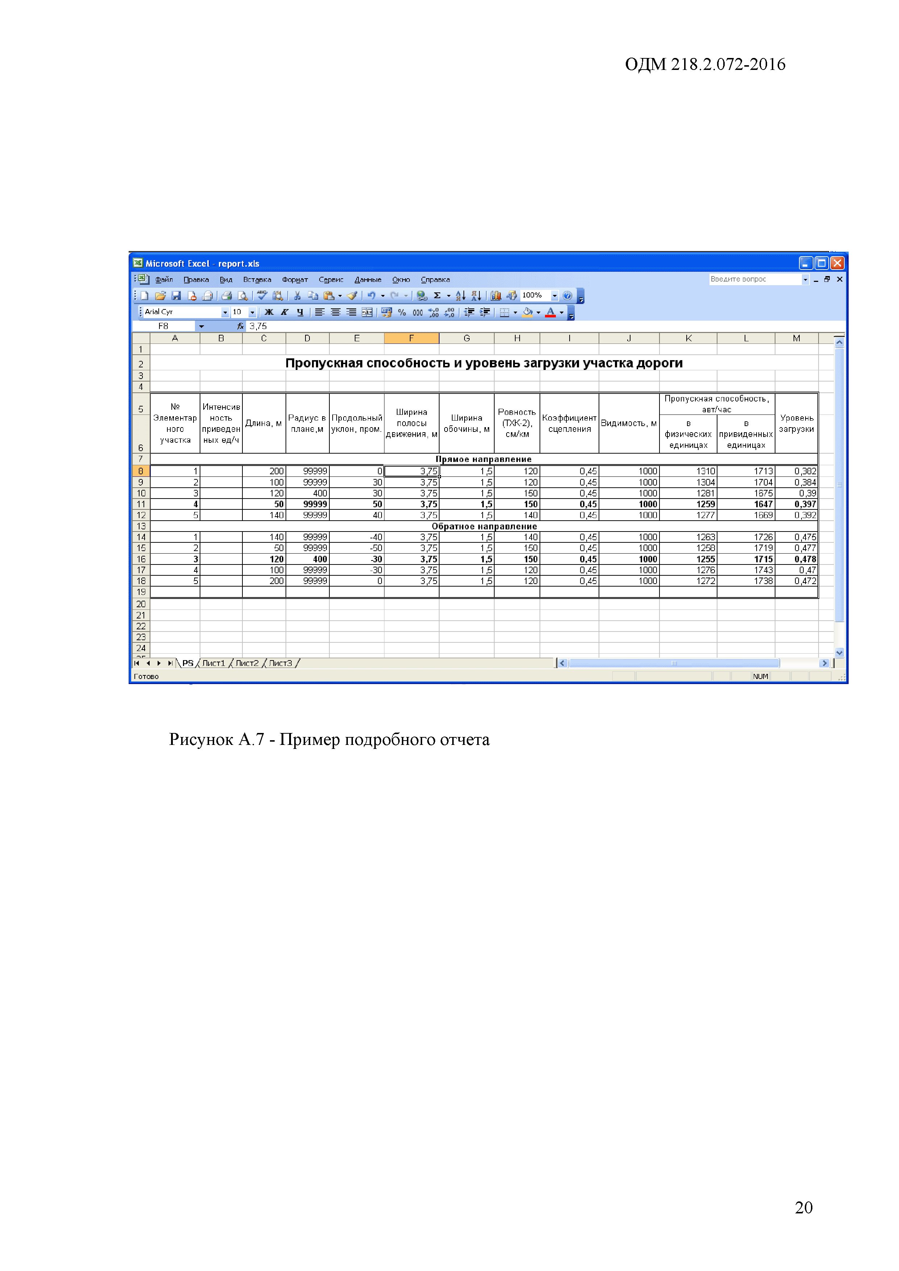Go to the last sheet tab arrow
This screenshot has height=1271, width=899.
tap(170, 663)
